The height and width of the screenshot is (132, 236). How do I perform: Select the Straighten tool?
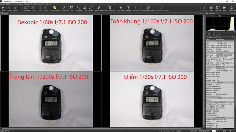pyautogui.click(x=79, y=9)
